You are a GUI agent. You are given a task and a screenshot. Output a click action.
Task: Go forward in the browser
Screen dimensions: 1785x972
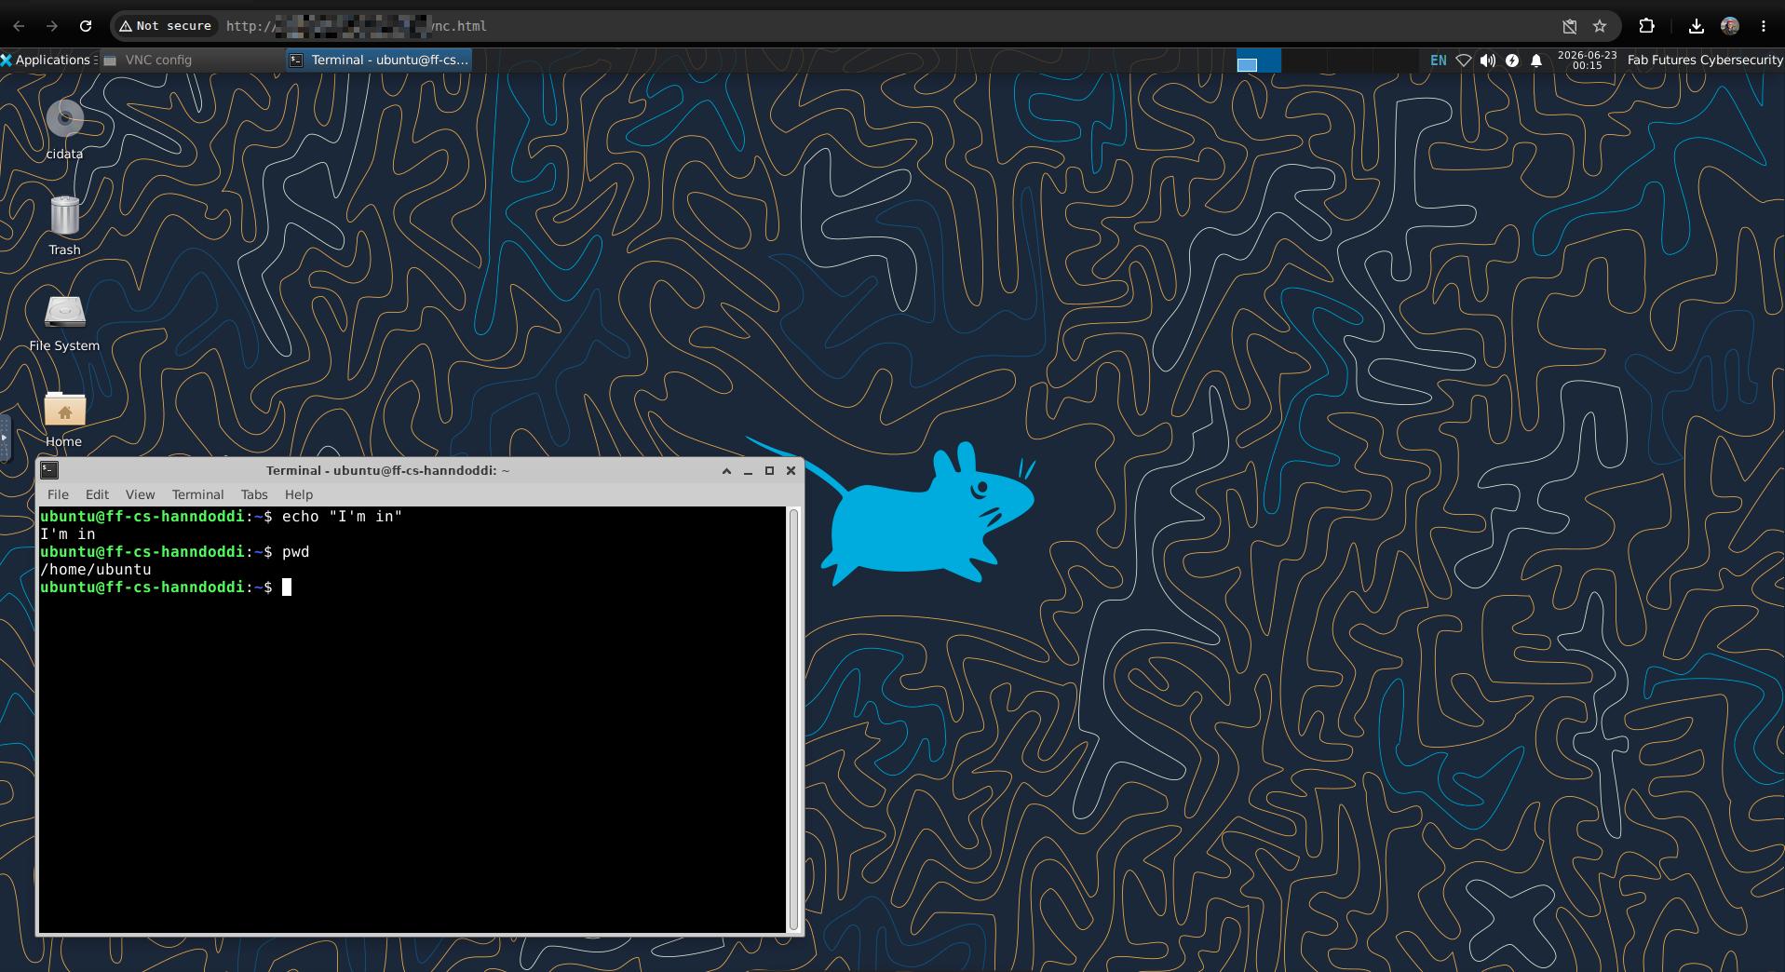(52, 26)
